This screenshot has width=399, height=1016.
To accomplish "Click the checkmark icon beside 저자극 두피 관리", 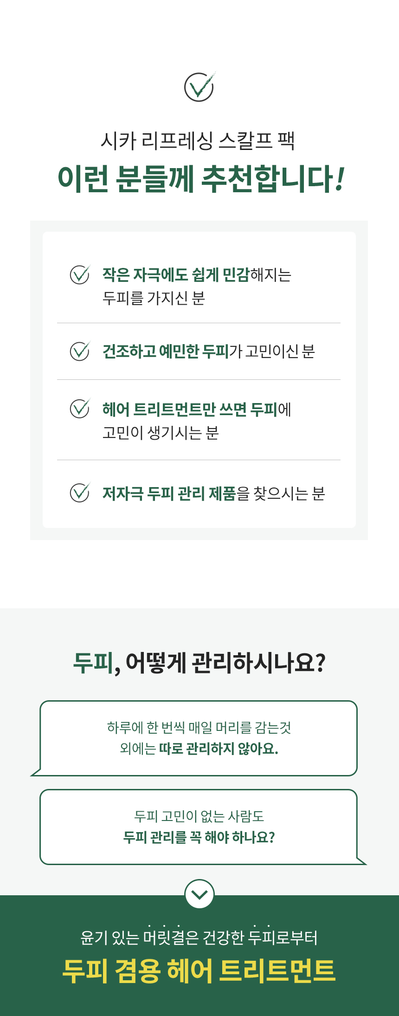I will (x=80, y=493).
